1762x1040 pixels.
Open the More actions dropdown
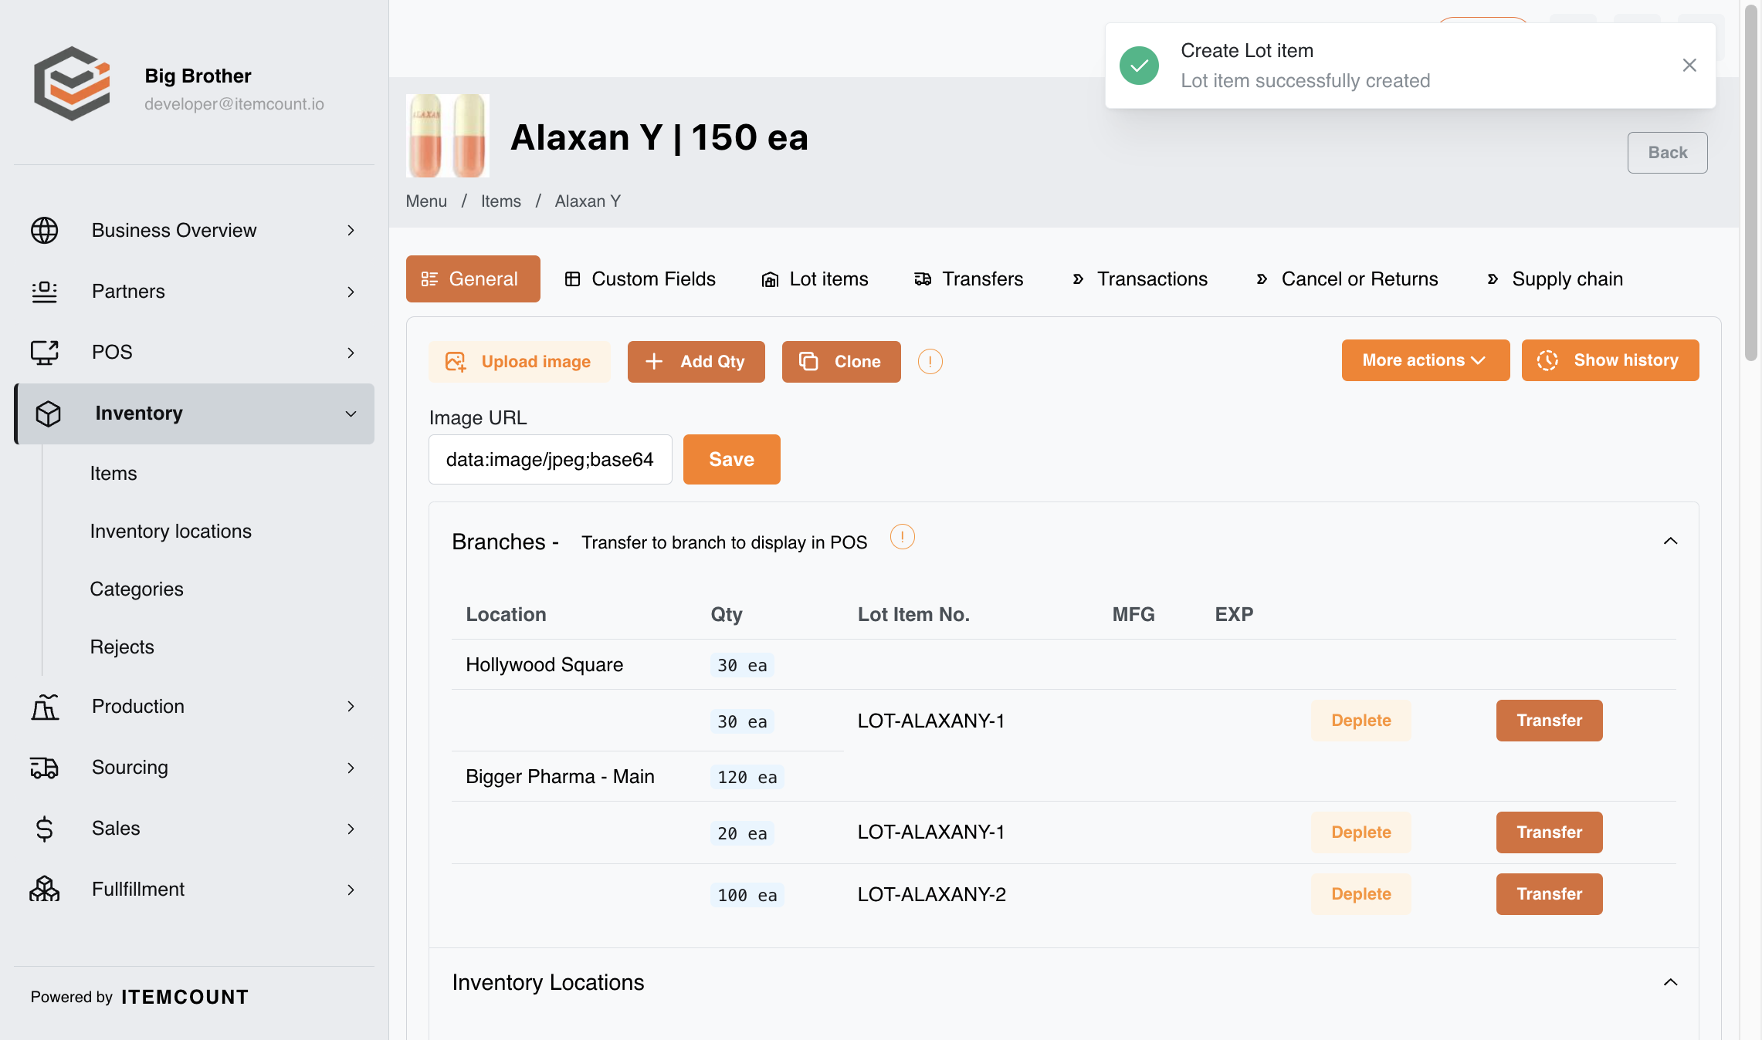[1425, 360]
